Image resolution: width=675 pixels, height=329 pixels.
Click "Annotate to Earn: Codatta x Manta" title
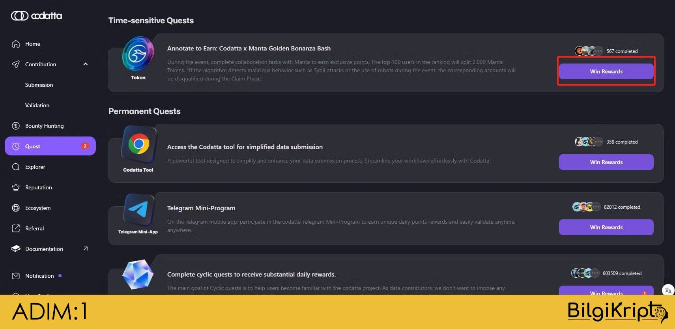(x=249, y=49)
